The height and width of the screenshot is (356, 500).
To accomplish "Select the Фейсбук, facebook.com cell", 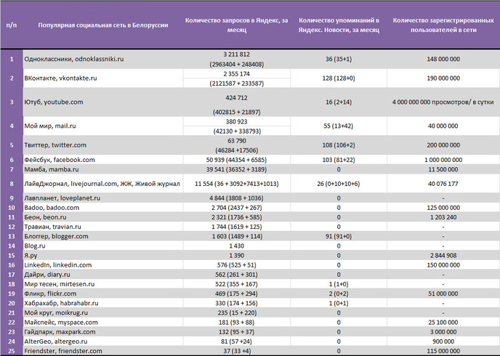I will tap(103, 160).
